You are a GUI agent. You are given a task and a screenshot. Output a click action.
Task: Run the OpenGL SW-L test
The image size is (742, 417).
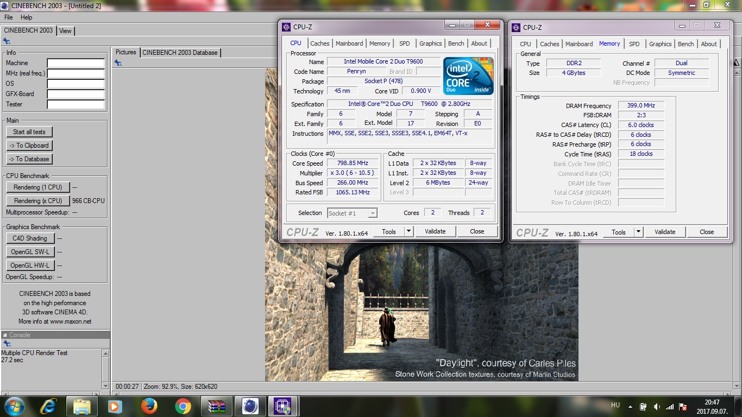(x=30, y=252)
